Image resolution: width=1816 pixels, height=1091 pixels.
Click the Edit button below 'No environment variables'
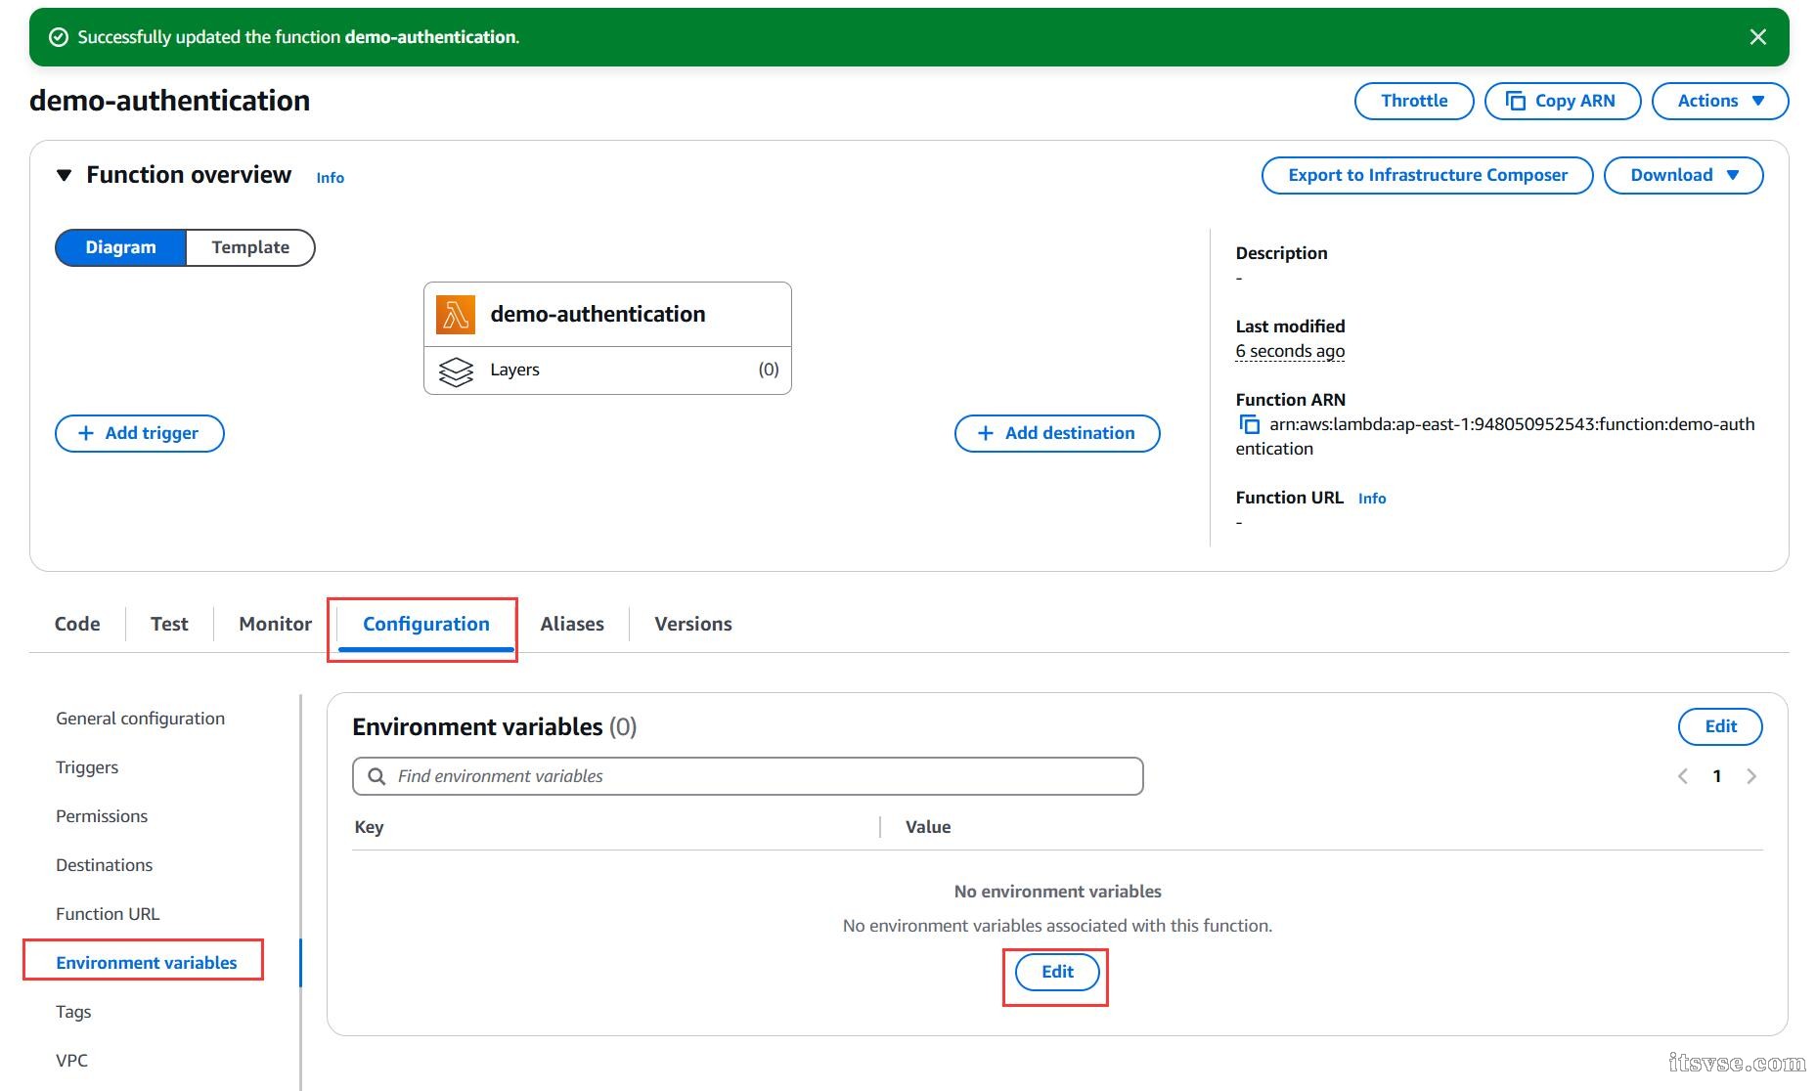pyautogui.click(x=1057, y=972)
